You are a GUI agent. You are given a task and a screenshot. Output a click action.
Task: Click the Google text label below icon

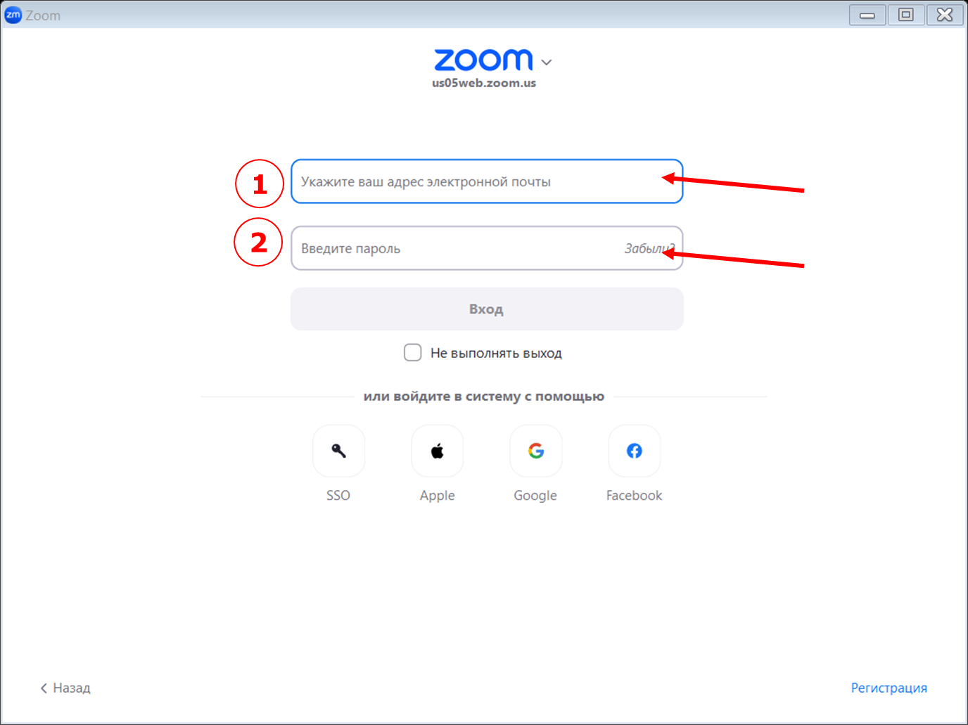point(535,496)
